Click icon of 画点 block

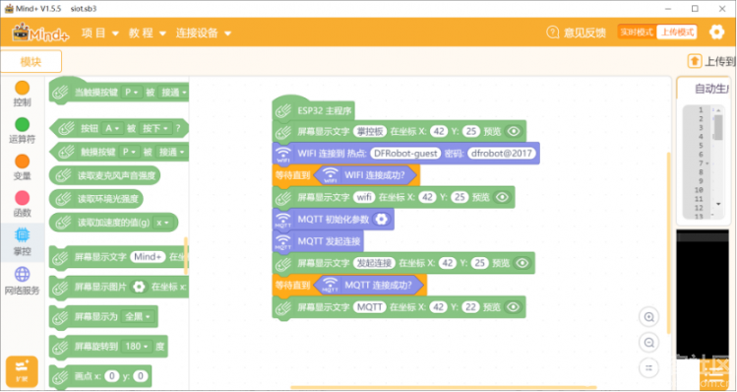pyautogui.click(x=61, y=376)
